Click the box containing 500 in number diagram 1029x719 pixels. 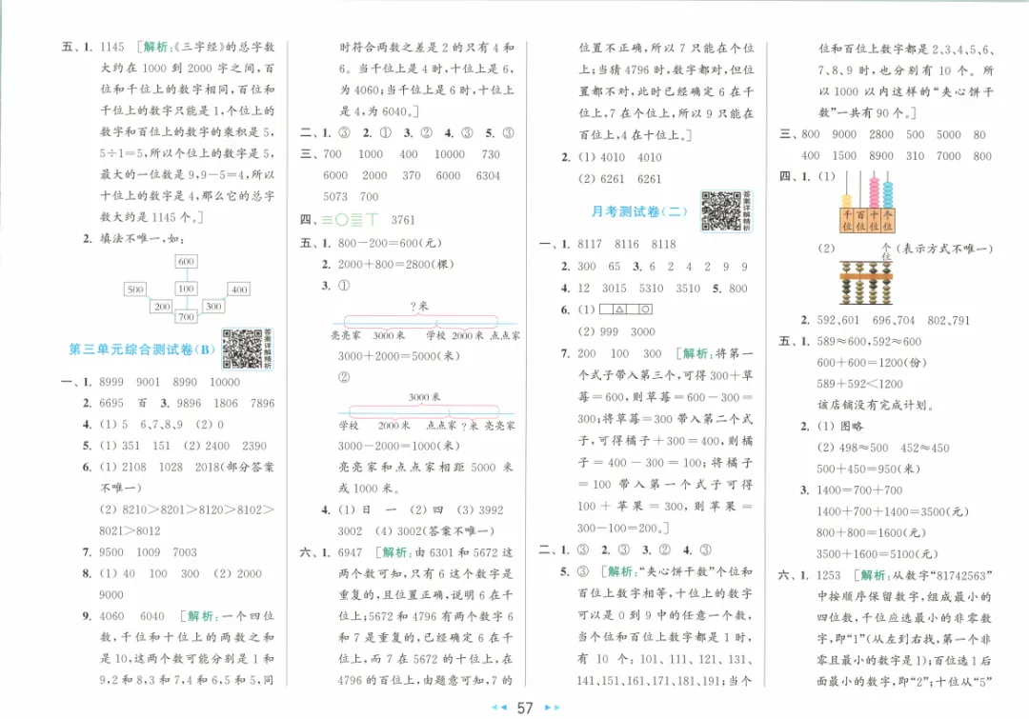tap(135, 290)
